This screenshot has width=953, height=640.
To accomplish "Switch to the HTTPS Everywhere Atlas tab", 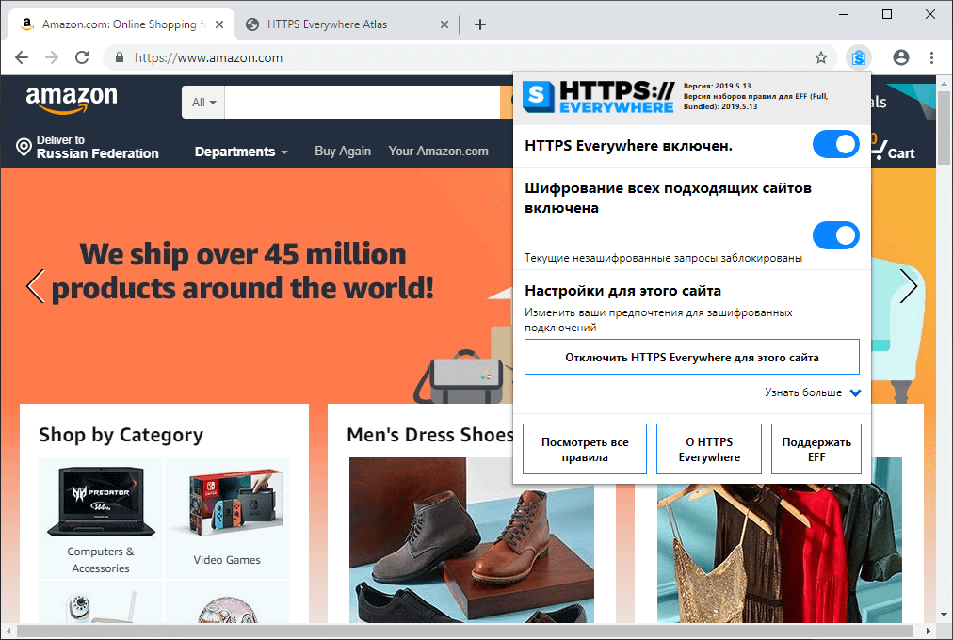I will [347, 24].
